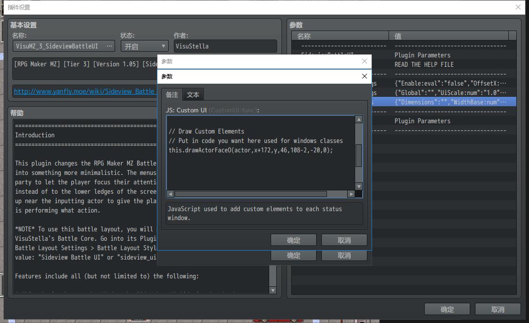Click 取消 in the plugin settings window
Image resolution: width=529 pixels, height=323 pixels.
pyautogui.click(x=498, y=309)
